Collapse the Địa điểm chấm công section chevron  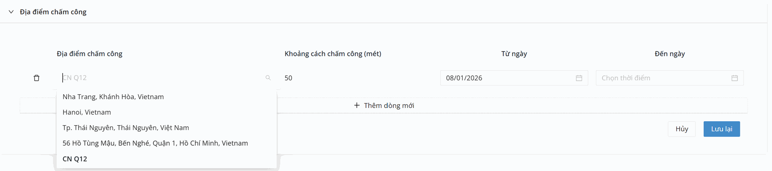[x=11, y=12]
